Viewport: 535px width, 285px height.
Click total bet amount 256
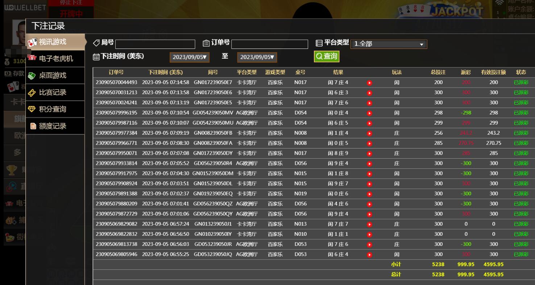coord(438,133)
